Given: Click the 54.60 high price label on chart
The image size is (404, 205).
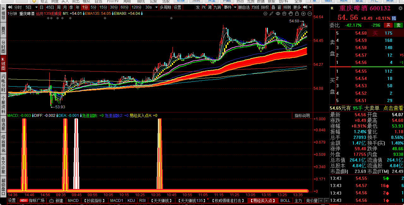Looking at the screenshot, I should (x=294, y=21).
